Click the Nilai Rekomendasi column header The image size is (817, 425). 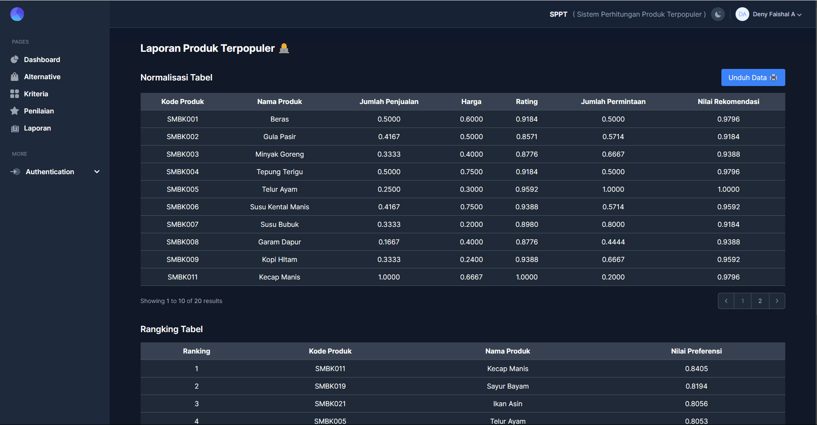coord(728,101)
